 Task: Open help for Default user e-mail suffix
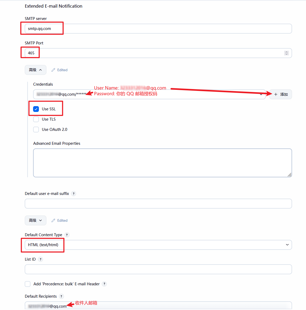click(74, 194)
